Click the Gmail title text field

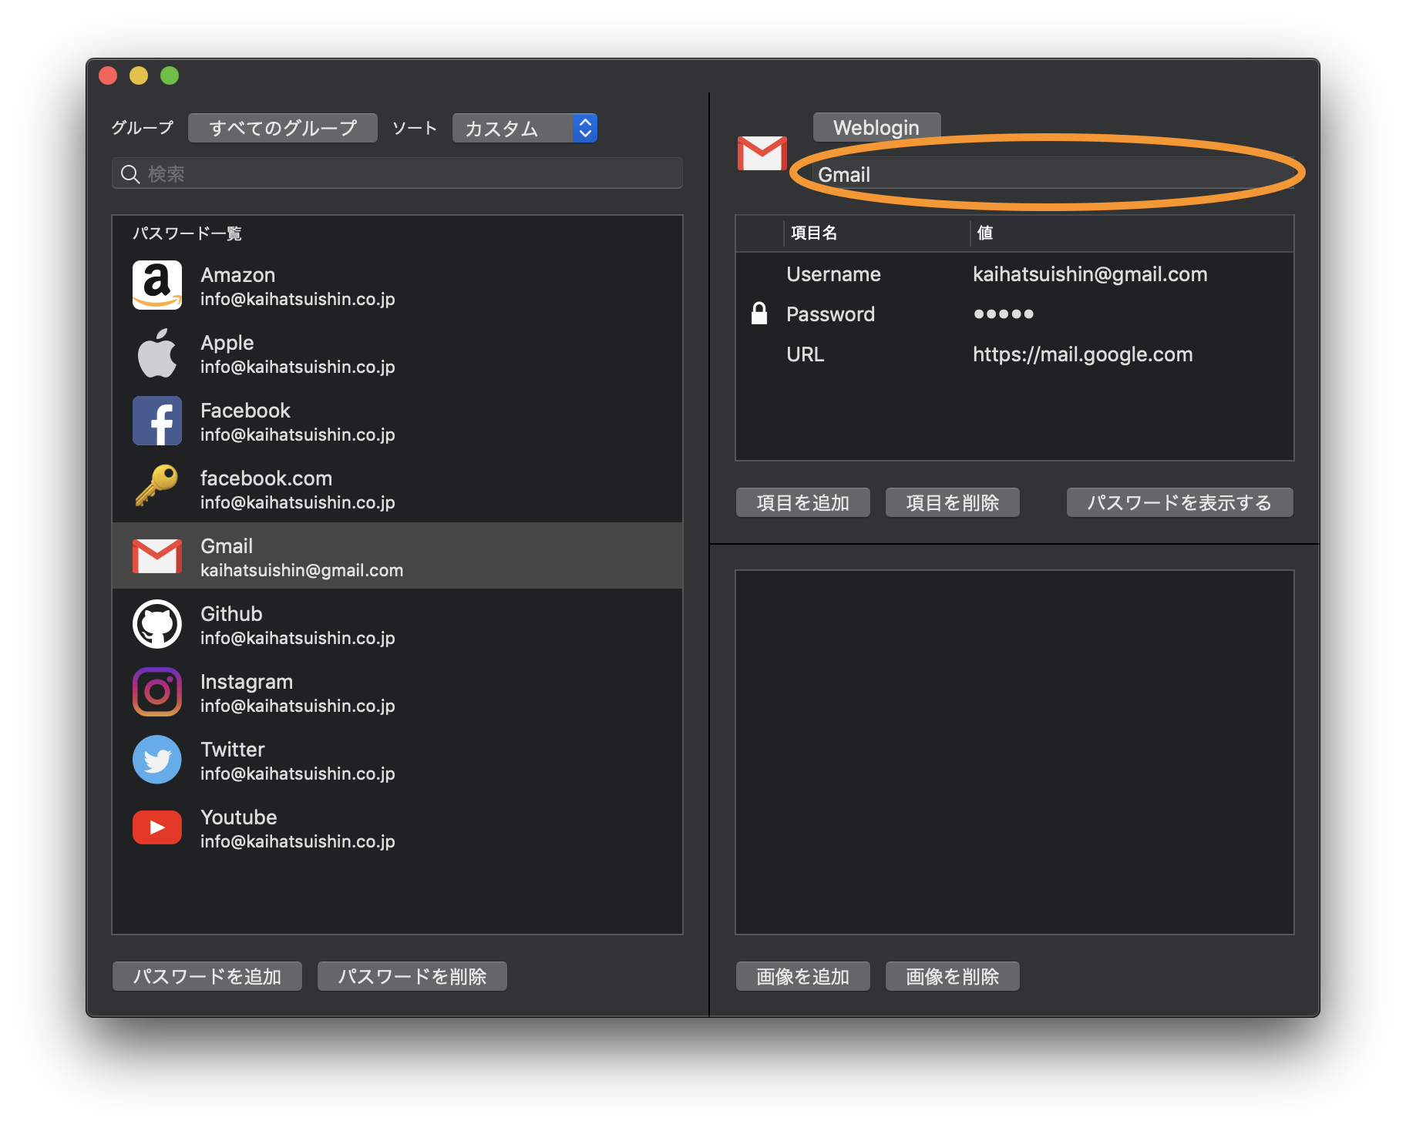1052,175
